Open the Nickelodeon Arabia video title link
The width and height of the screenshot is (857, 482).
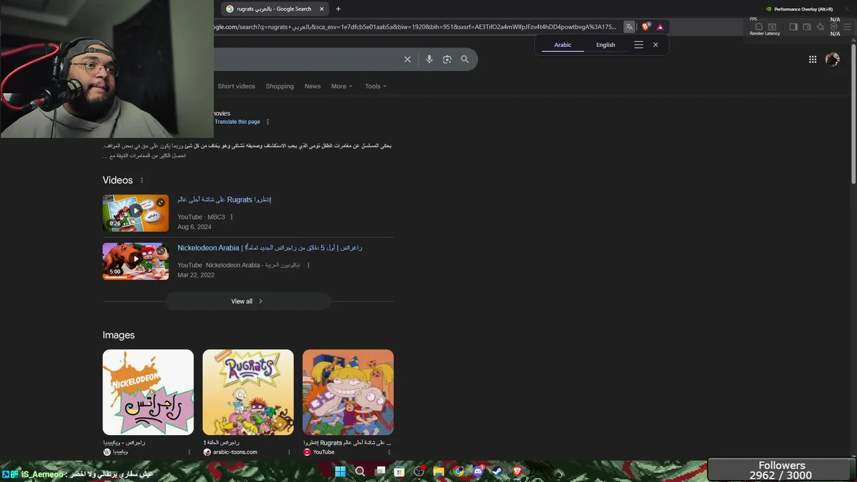pos(270,248)
